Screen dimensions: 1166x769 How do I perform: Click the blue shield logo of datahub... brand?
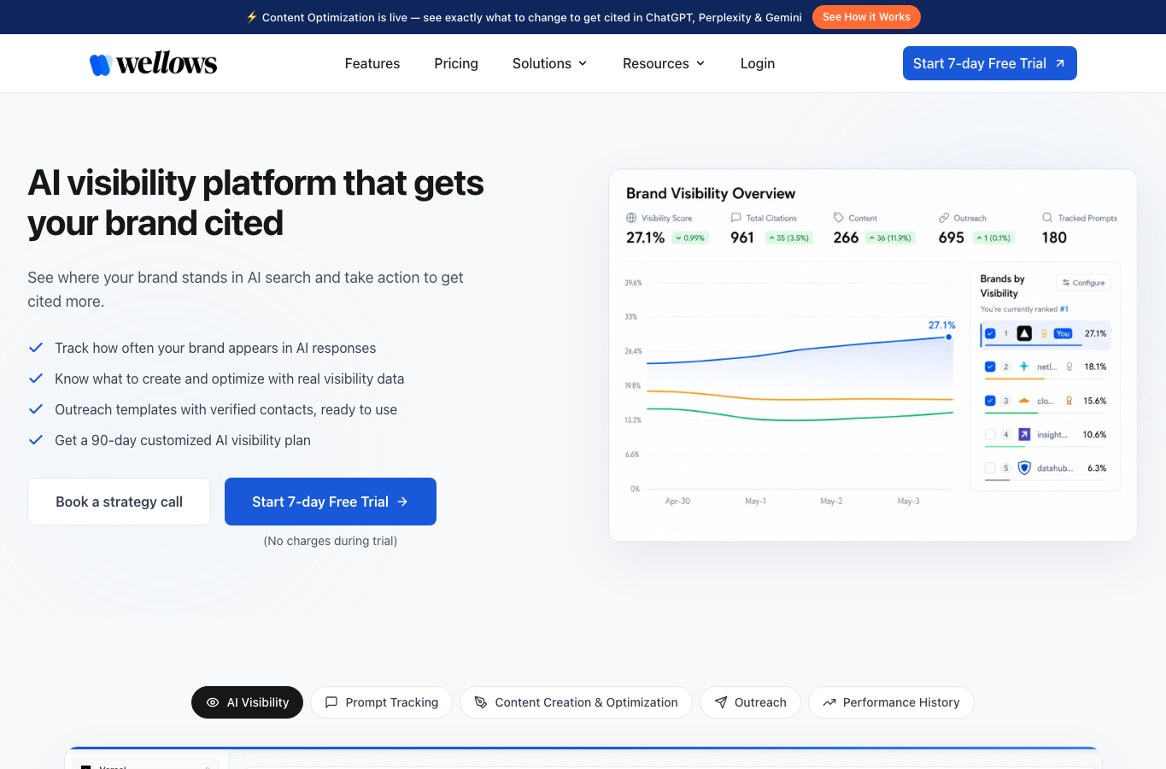click(1024, 468)
